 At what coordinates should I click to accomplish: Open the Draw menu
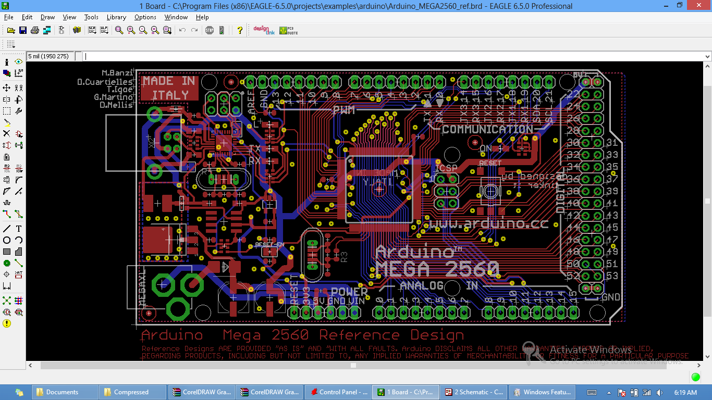(47, 17)
